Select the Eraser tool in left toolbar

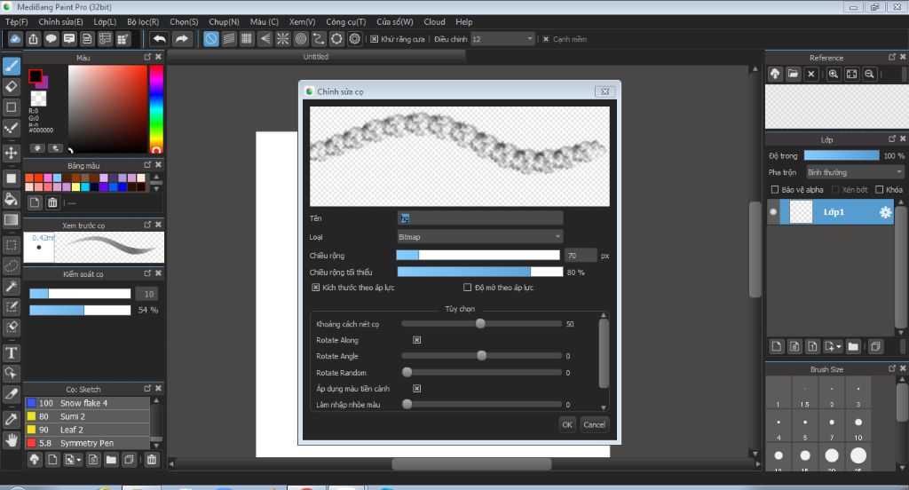tap(12, 86)
